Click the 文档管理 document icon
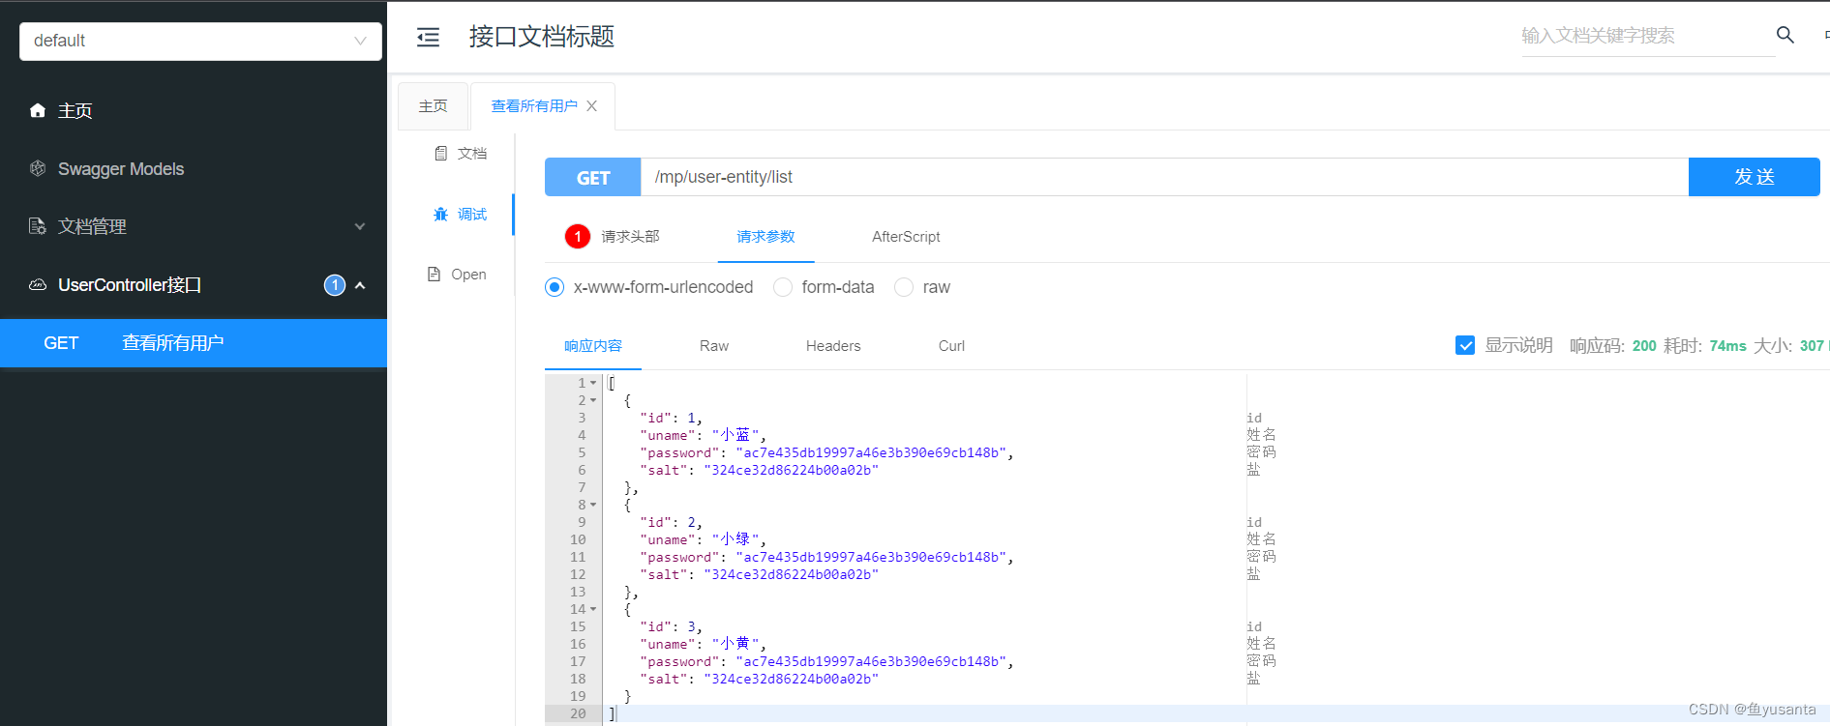The width and height of the screenshot is (1830, 726). point(38,226)
